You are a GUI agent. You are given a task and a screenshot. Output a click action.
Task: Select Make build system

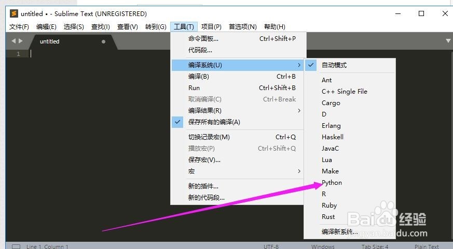pyautogui.click(x=350, y=171)
